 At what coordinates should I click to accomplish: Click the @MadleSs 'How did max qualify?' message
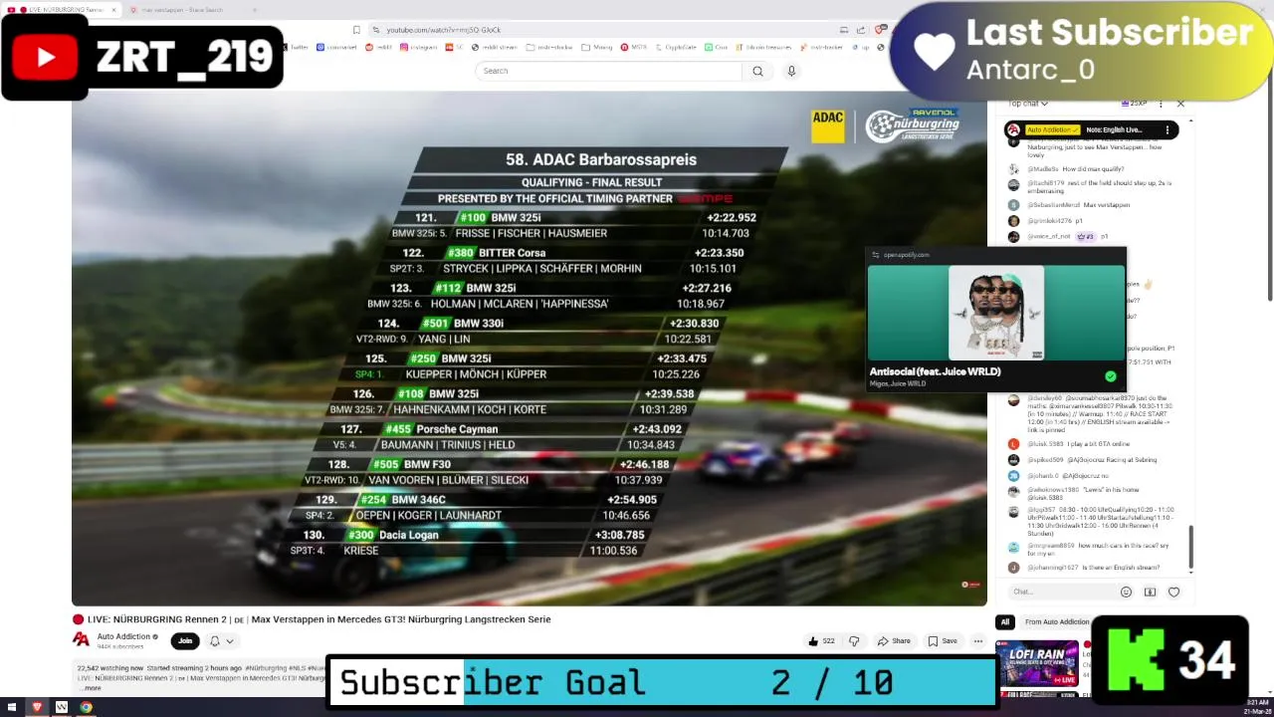[1066, 169]
